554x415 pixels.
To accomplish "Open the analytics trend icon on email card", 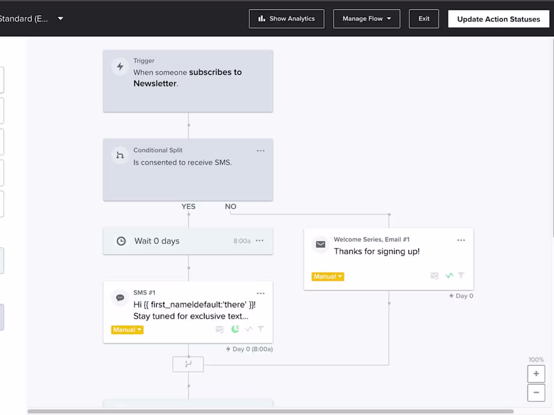I will pyautogui.click(x=449, y=276).
